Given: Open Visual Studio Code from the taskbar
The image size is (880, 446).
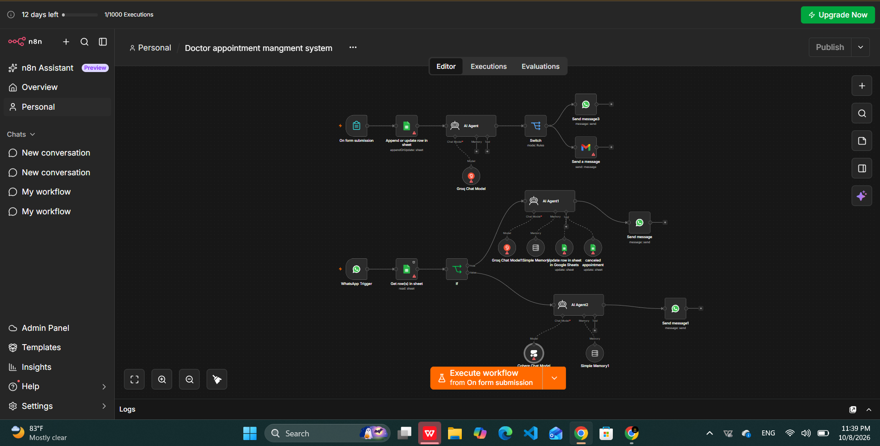Looking at the screenshot, I should (530, 433).
